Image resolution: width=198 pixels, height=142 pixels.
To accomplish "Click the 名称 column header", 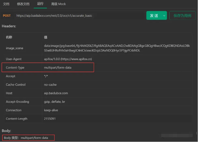I will click(x=9, y=37).
